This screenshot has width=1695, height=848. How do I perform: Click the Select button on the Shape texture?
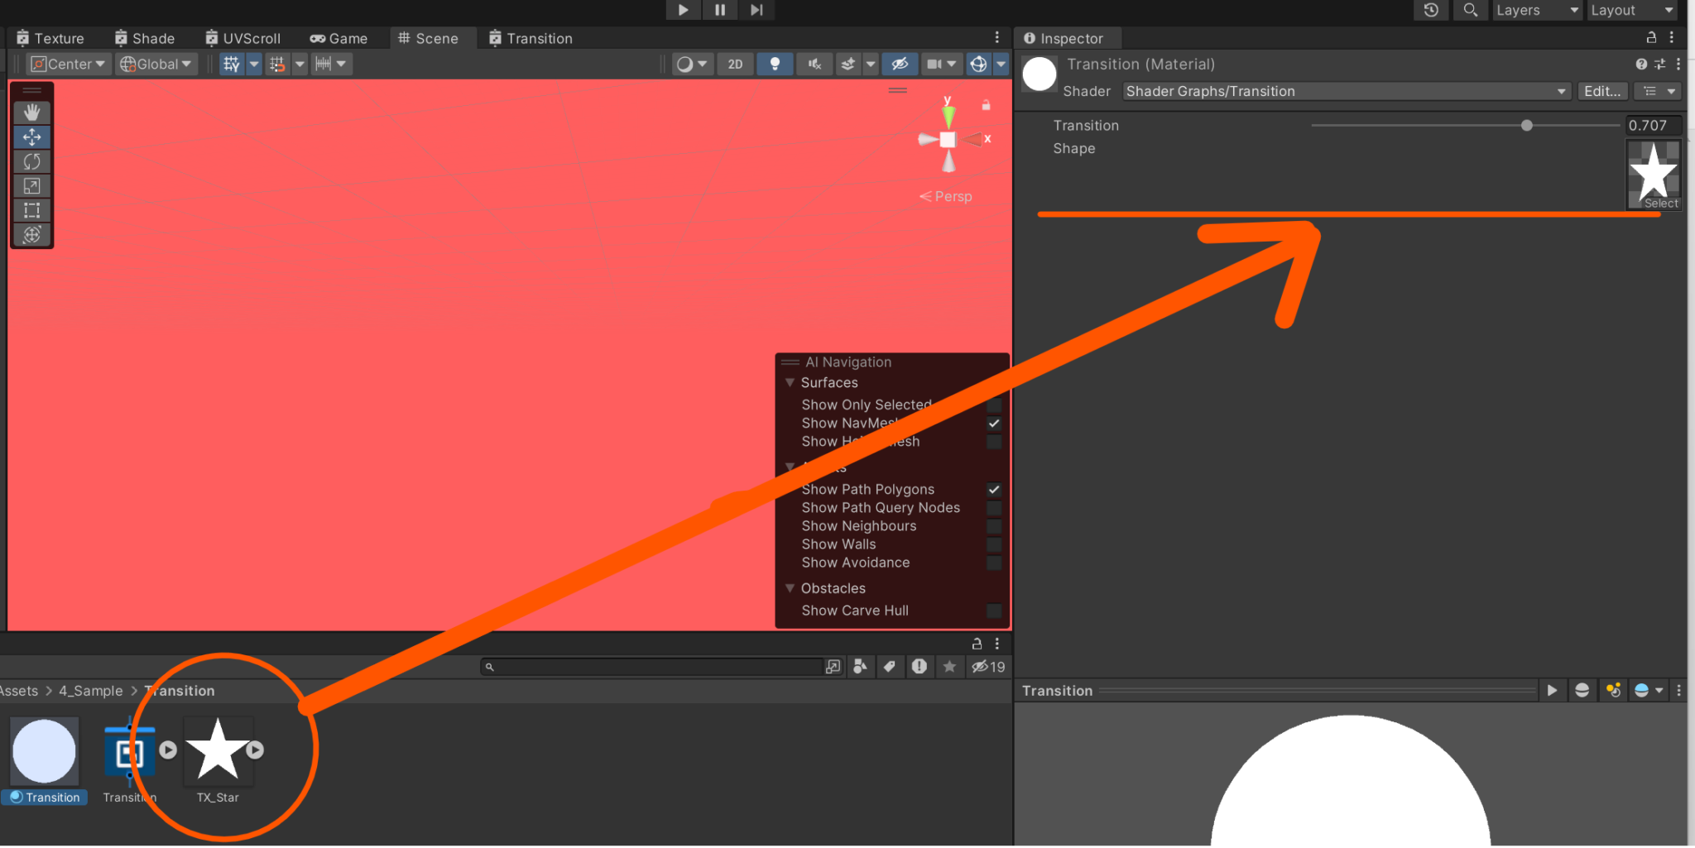point(1659,203)
